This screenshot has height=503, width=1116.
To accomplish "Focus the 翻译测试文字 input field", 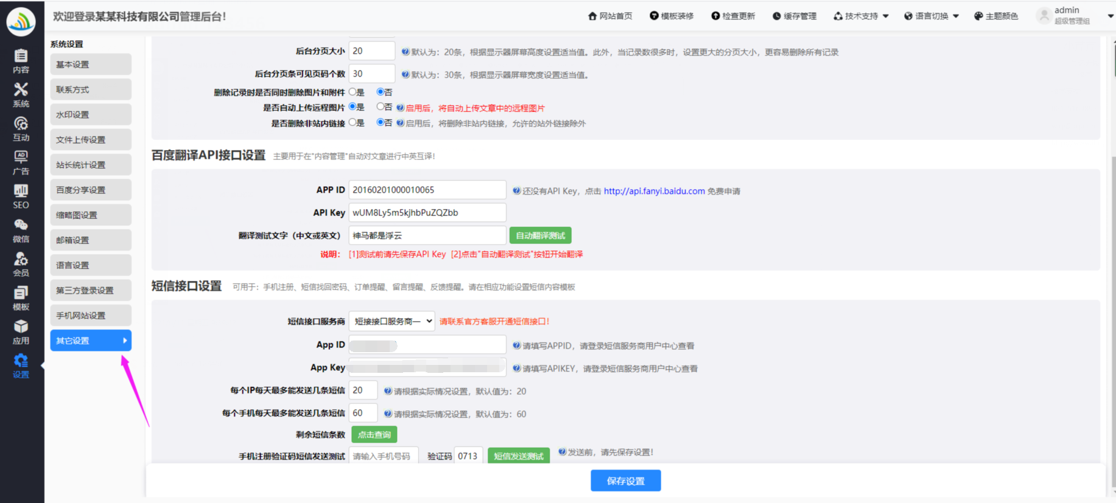I will (427, 235).
